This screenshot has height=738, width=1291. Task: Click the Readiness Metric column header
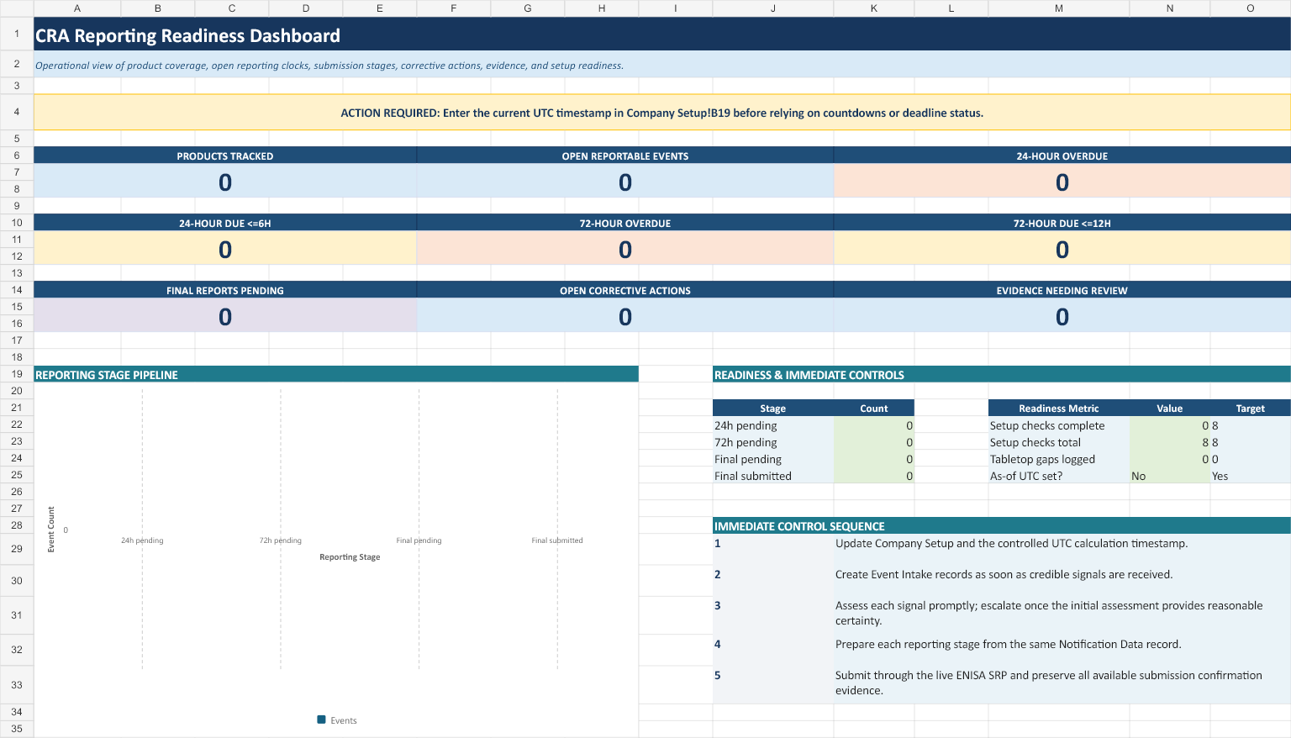(1059, 408)
